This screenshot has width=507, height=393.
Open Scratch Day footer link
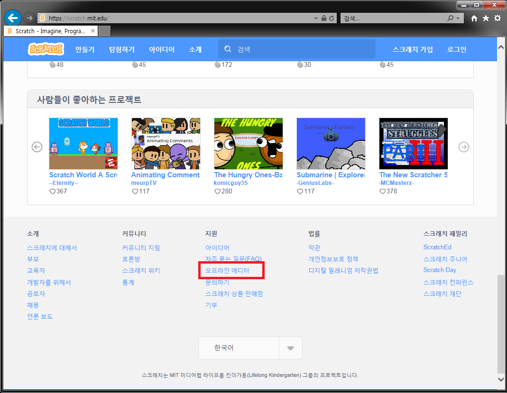point(440,270)
